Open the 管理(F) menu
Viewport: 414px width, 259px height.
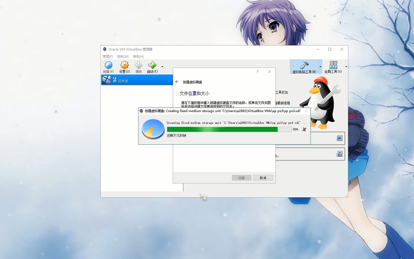pos(108,56)
